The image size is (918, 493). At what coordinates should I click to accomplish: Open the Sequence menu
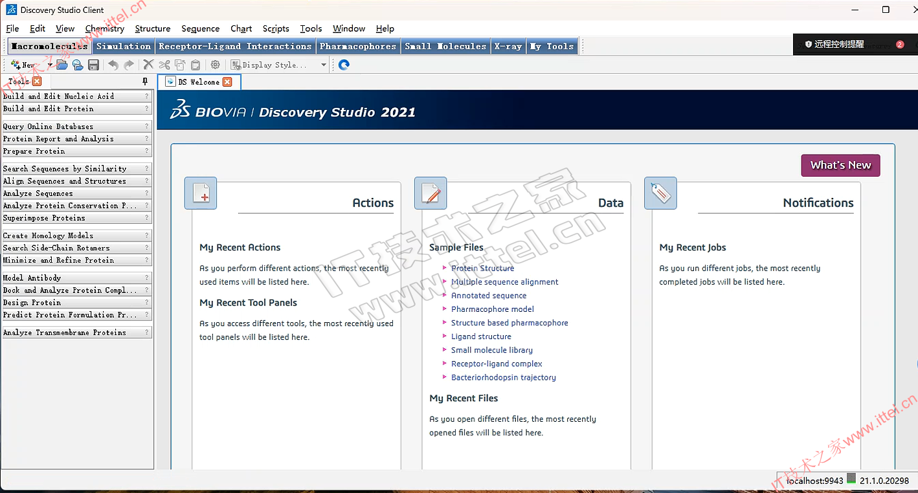coord(201,28)
